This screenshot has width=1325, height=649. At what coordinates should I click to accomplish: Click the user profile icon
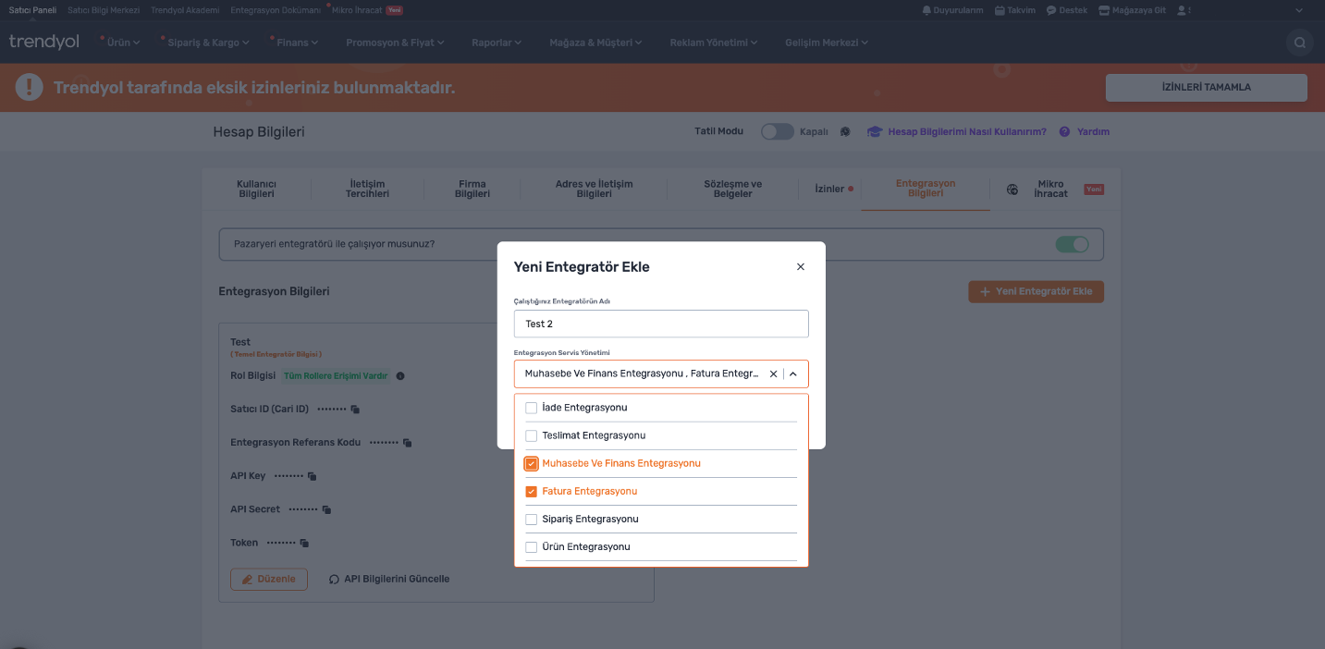[1180, 10]
